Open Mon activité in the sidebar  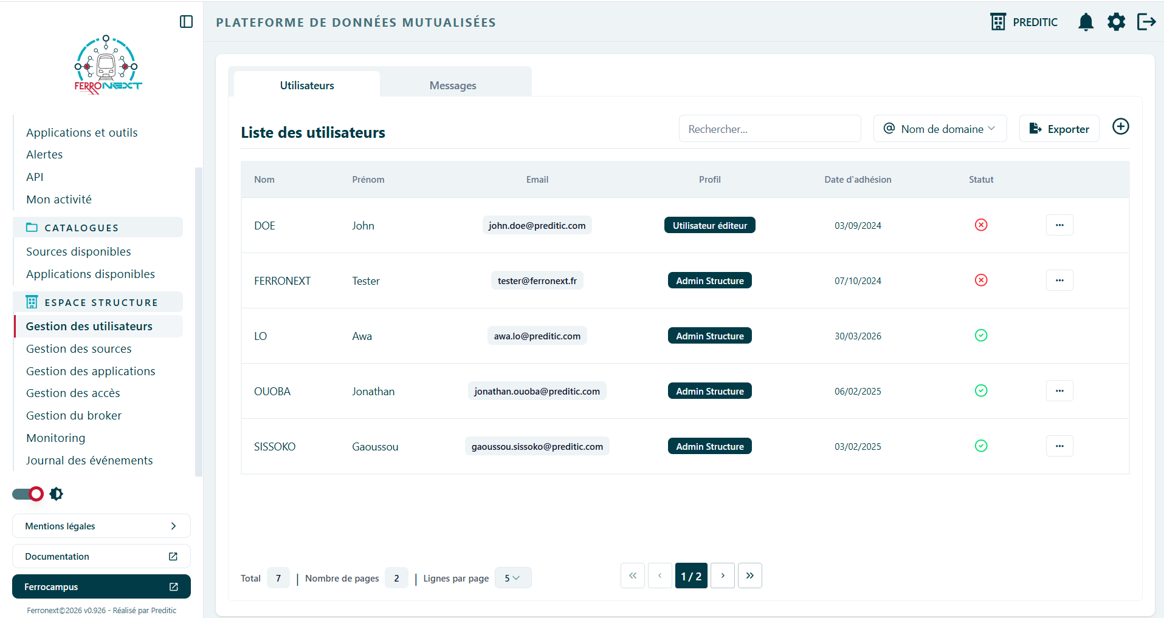[59, 200]
